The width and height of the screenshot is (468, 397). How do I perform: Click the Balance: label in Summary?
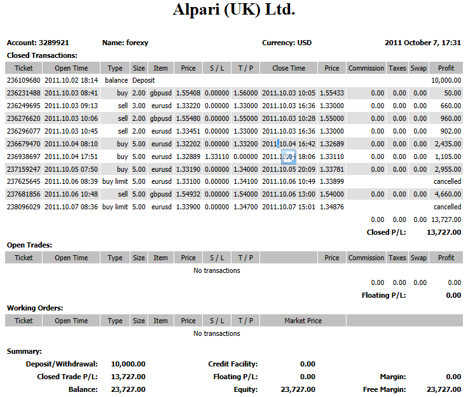point(83,389)
